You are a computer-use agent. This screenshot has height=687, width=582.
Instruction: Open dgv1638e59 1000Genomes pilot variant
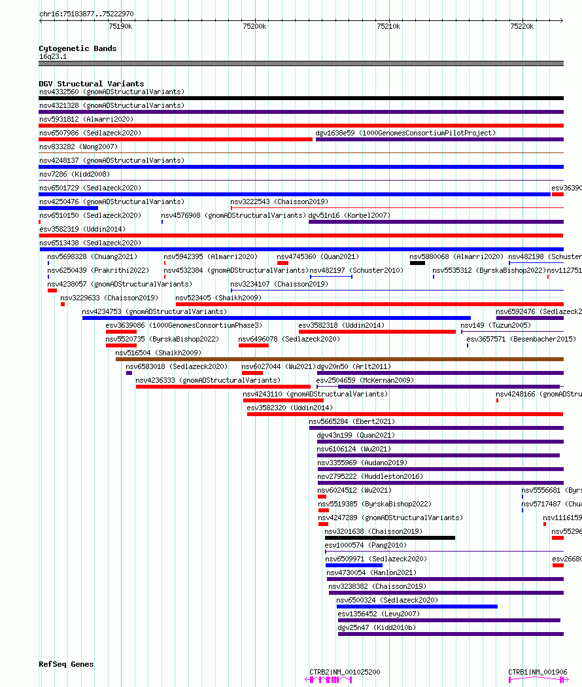pos(405,133)
